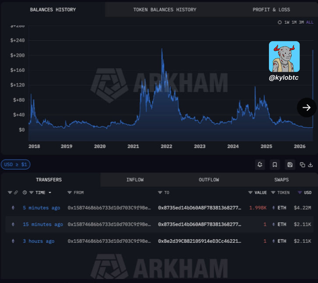Open the FROM column filter icon

[x=70, y=192]
